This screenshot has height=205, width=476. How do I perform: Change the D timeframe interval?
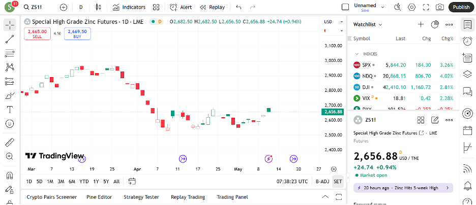point(81,7)
